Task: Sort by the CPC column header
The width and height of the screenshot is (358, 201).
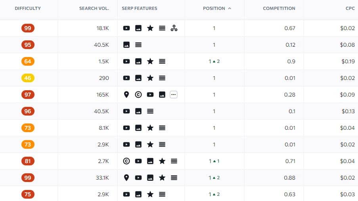Action: [x=350, y=8]
